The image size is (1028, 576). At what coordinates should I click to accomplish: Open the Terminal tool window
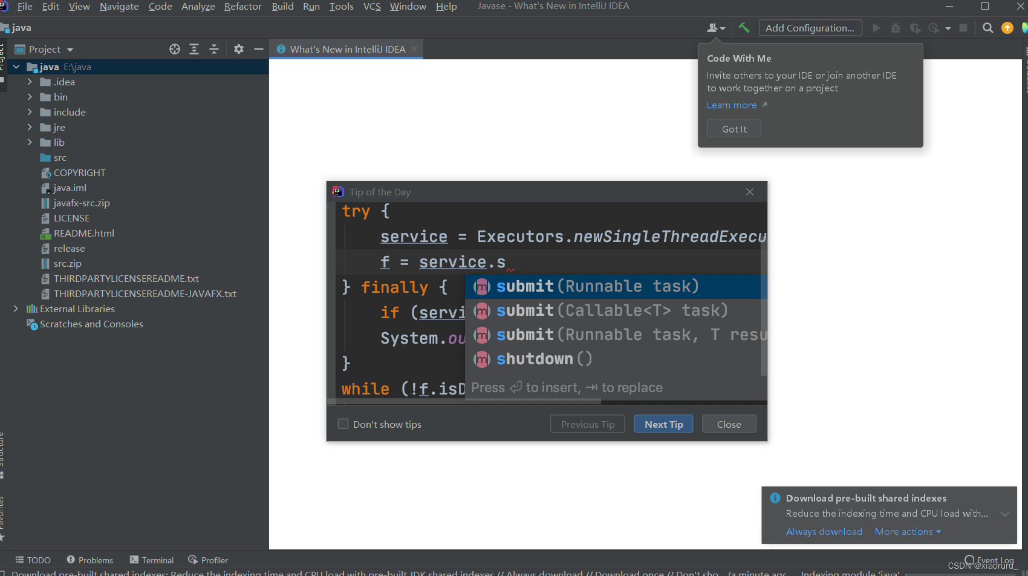pos(152,560)
